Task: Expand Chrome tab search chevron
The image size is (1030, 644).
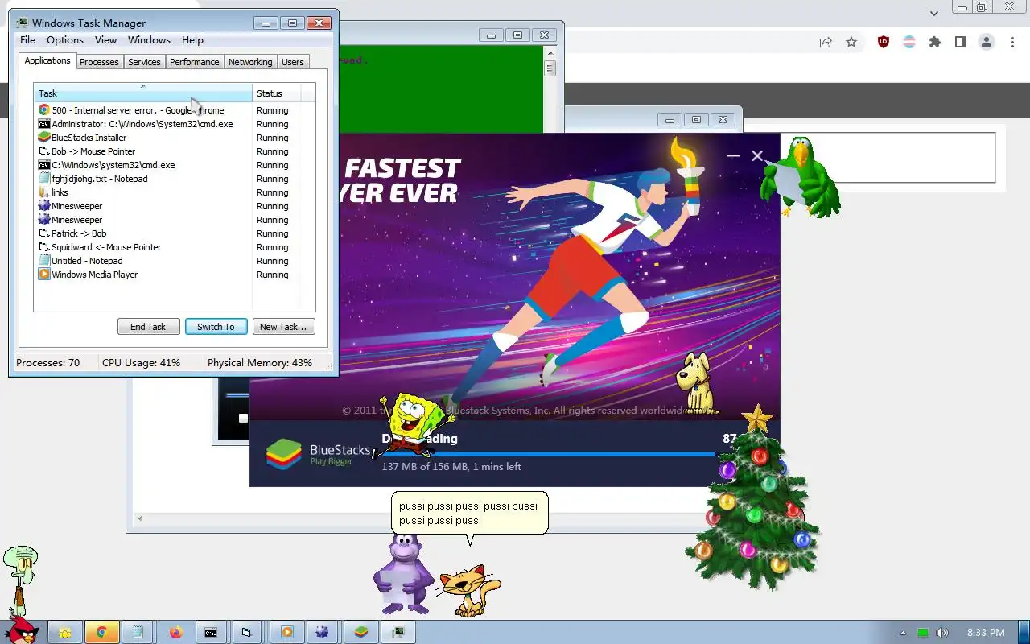Action: [934, 14]
